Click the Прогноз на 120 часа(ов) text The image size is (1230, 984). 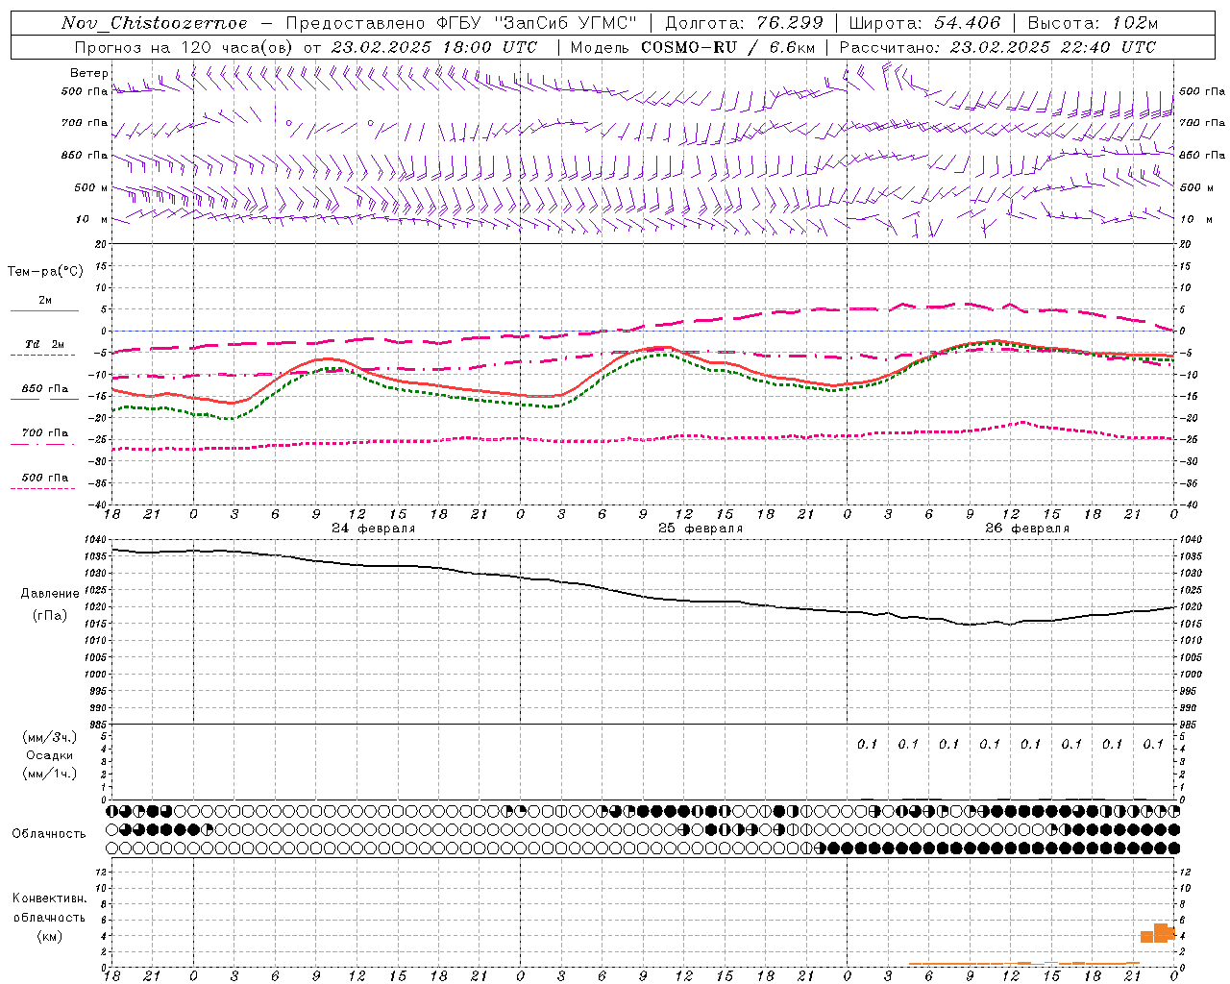(184, 47)
